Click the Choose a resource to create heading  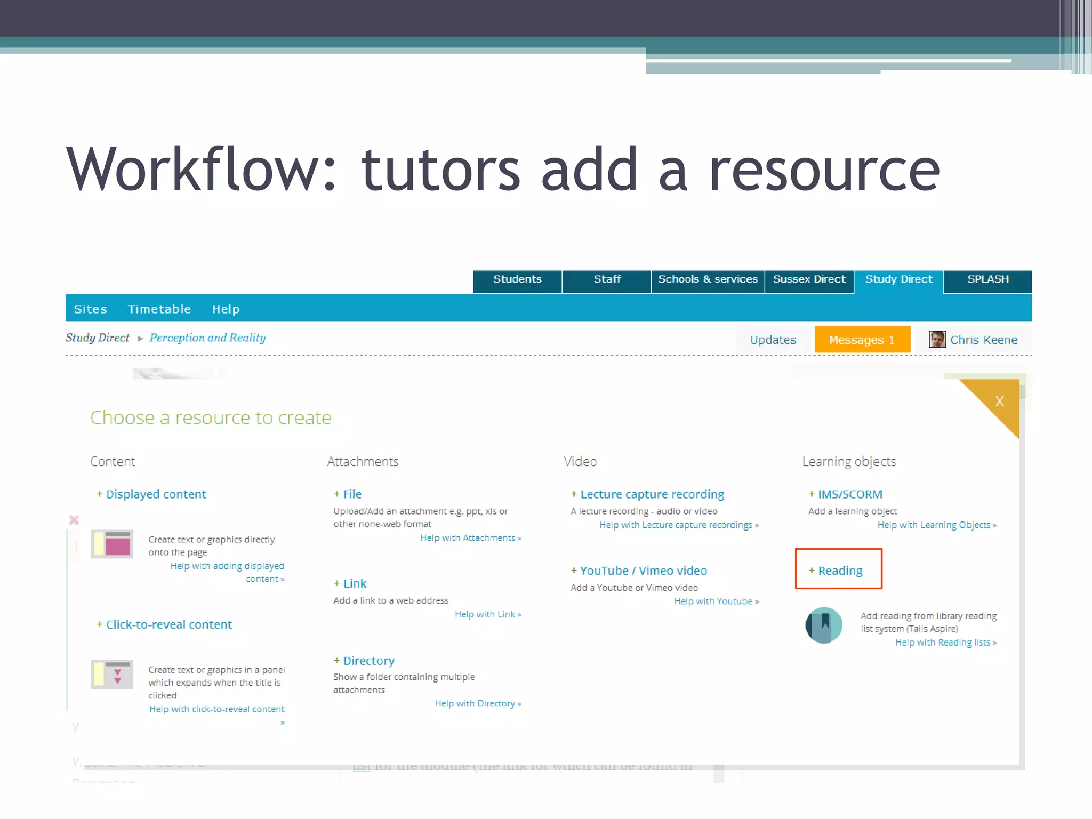pyautogui.click(x=211, y=417)
